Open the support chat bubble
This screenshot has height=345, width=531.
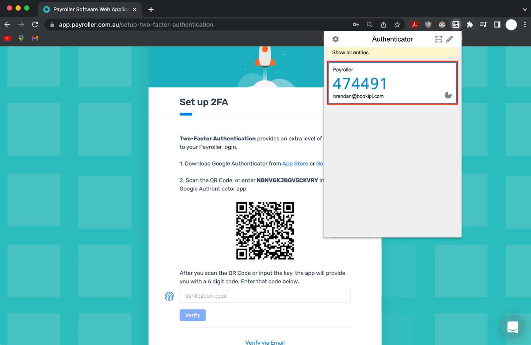point(513,327)
